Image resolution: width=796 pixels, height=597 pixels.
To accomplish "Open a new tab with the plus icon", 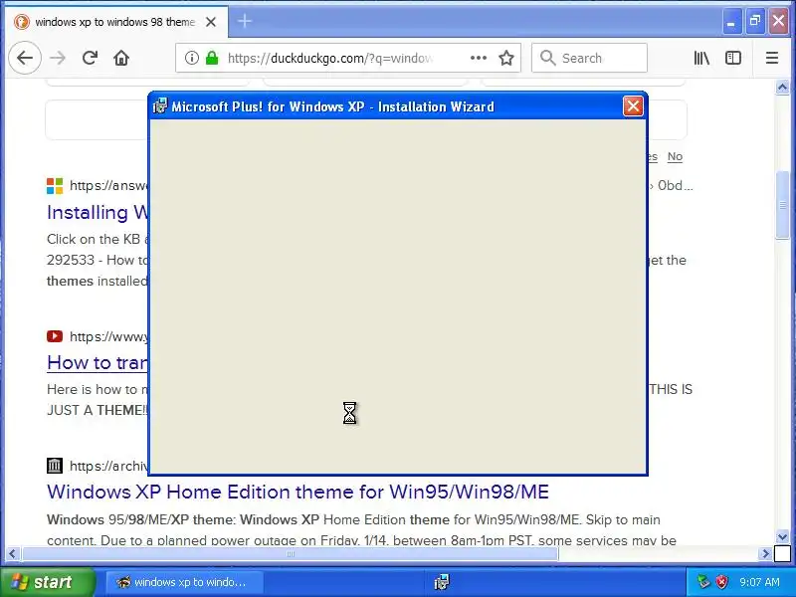I will 245,21.
